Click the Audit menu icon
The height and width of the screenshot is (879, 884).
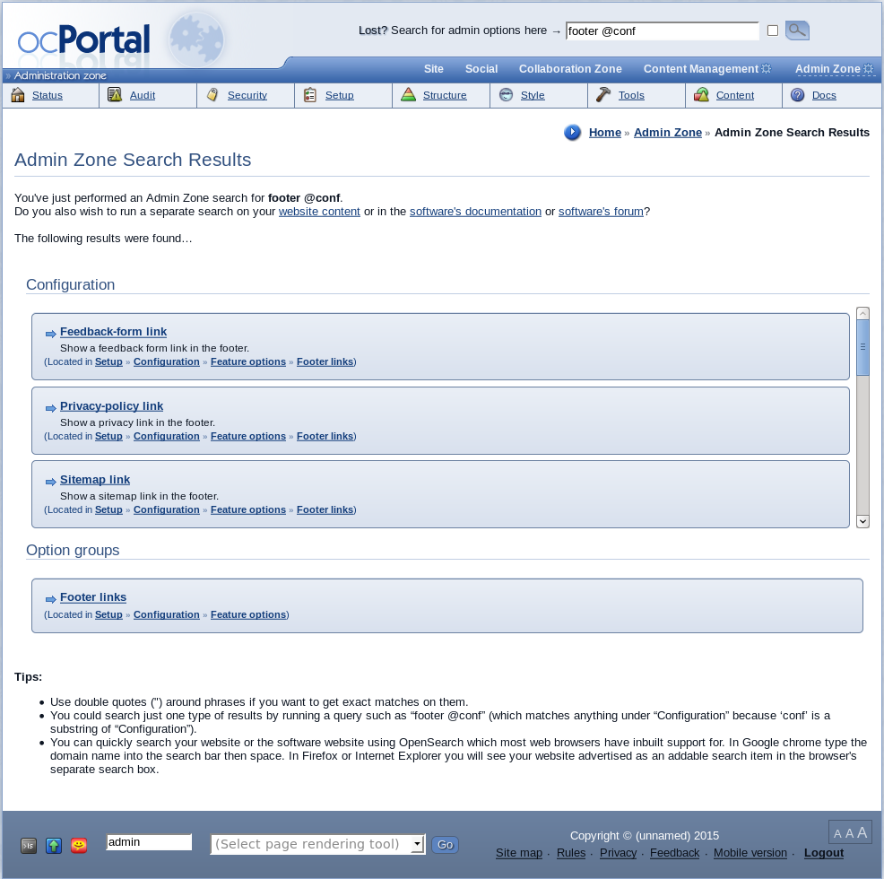115,95
